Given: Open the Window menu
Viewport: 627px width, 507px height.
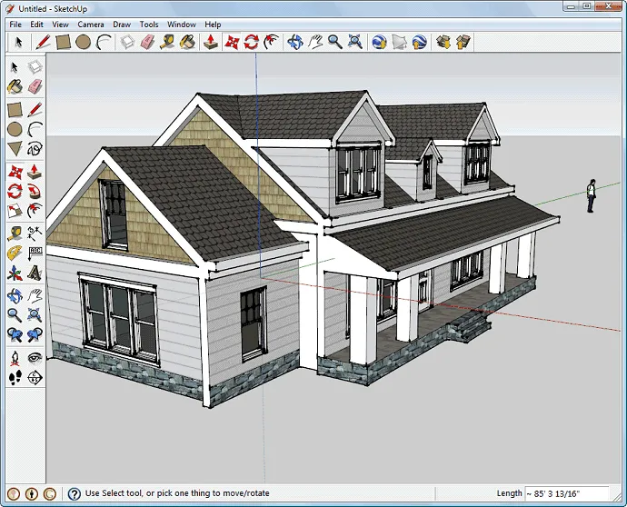Looking at the screenshot, I should [x=181, y=25].
